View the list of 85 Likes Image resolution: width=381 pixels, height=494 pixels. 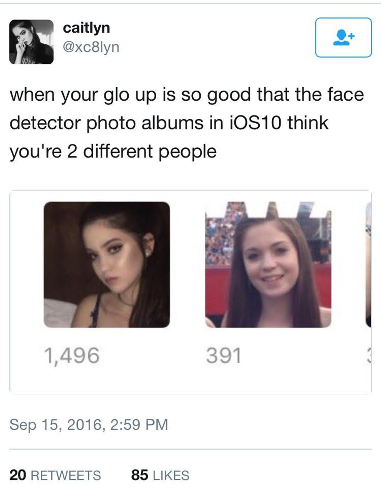[x=160, y=475]
